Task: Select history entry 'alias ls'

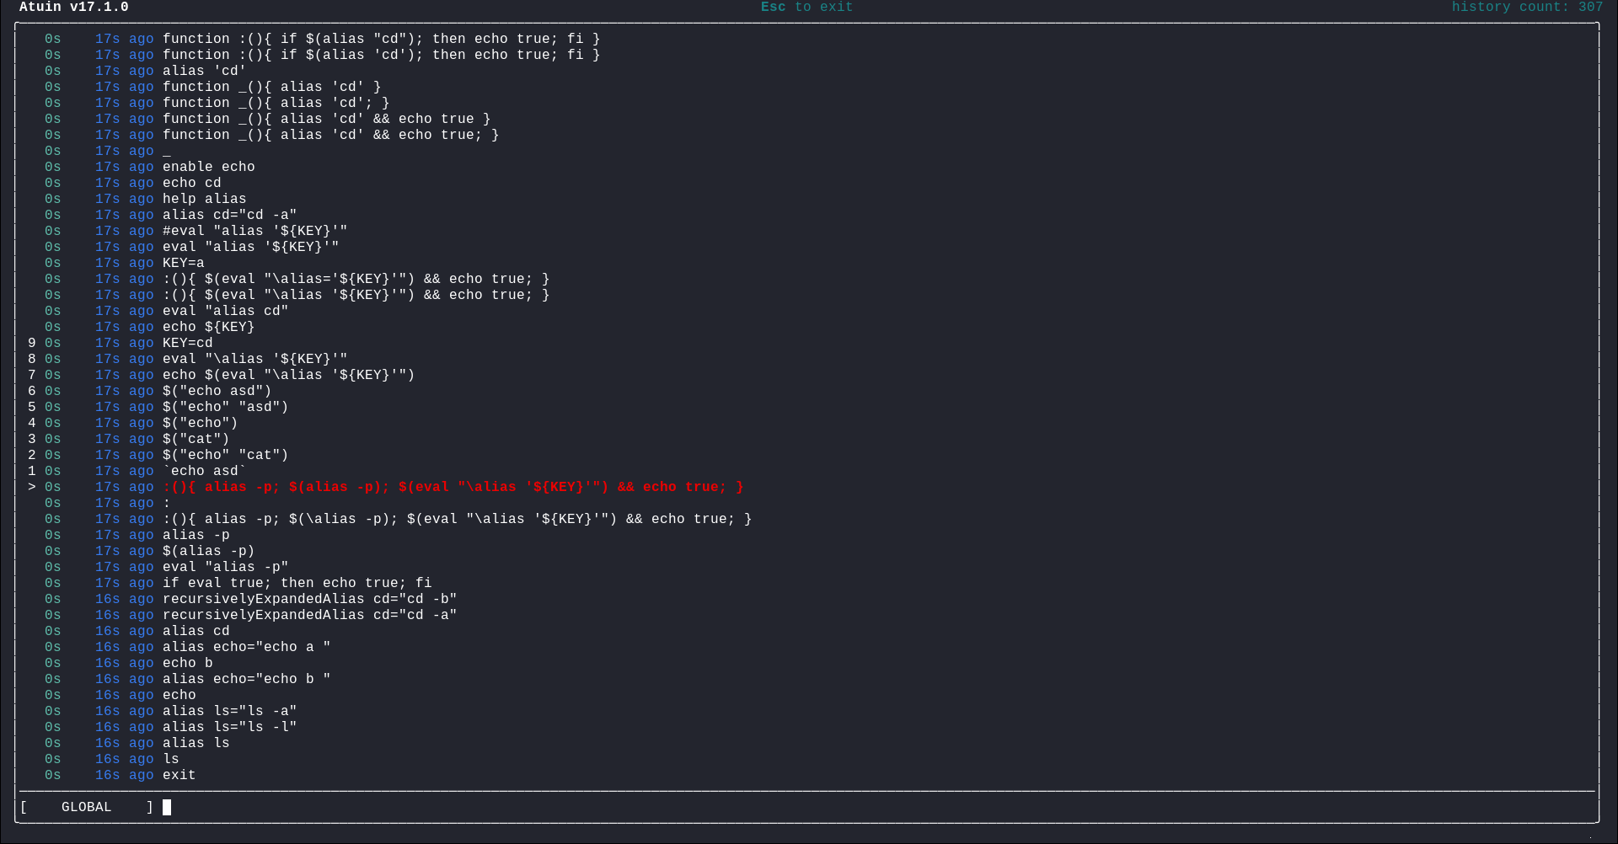Action: click(x=196, y=743)
